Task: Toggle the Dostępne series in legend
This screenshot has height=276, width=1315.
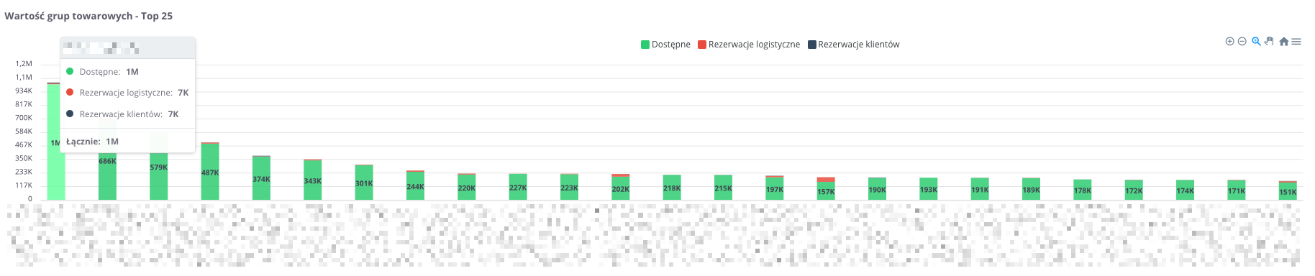Action: coord(665,45)
